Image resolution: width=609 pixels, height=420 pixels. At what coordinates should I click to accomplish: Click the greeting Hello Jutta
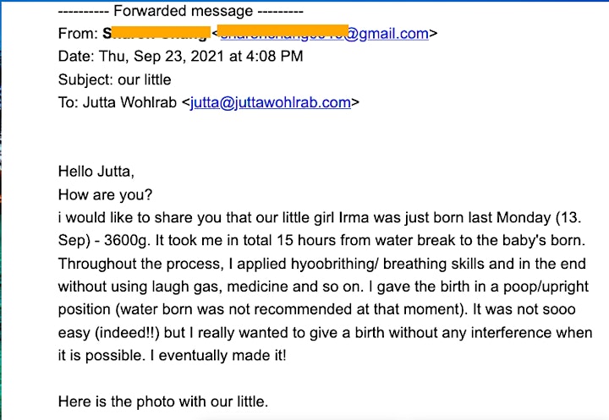click(96, 172)
